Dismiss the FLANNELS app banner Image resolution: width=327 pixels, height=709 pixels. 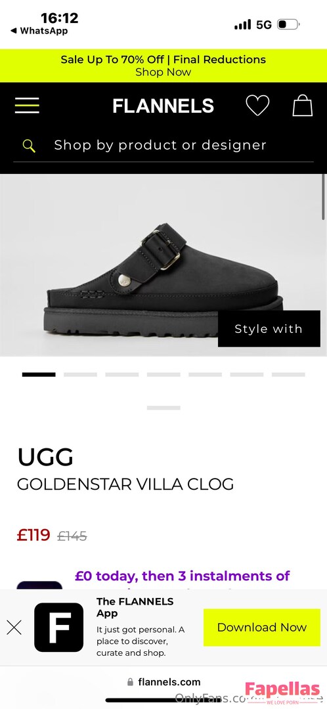[14, 627]
